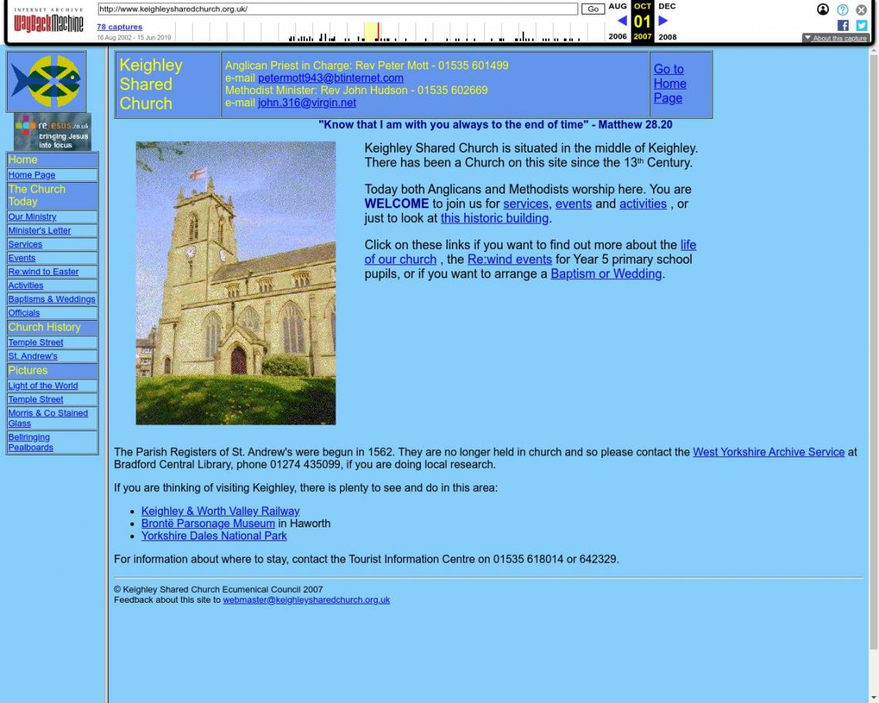This screenshot has width=879, height=703.
Task: Share this capture on Facebook
Action: 843,25
